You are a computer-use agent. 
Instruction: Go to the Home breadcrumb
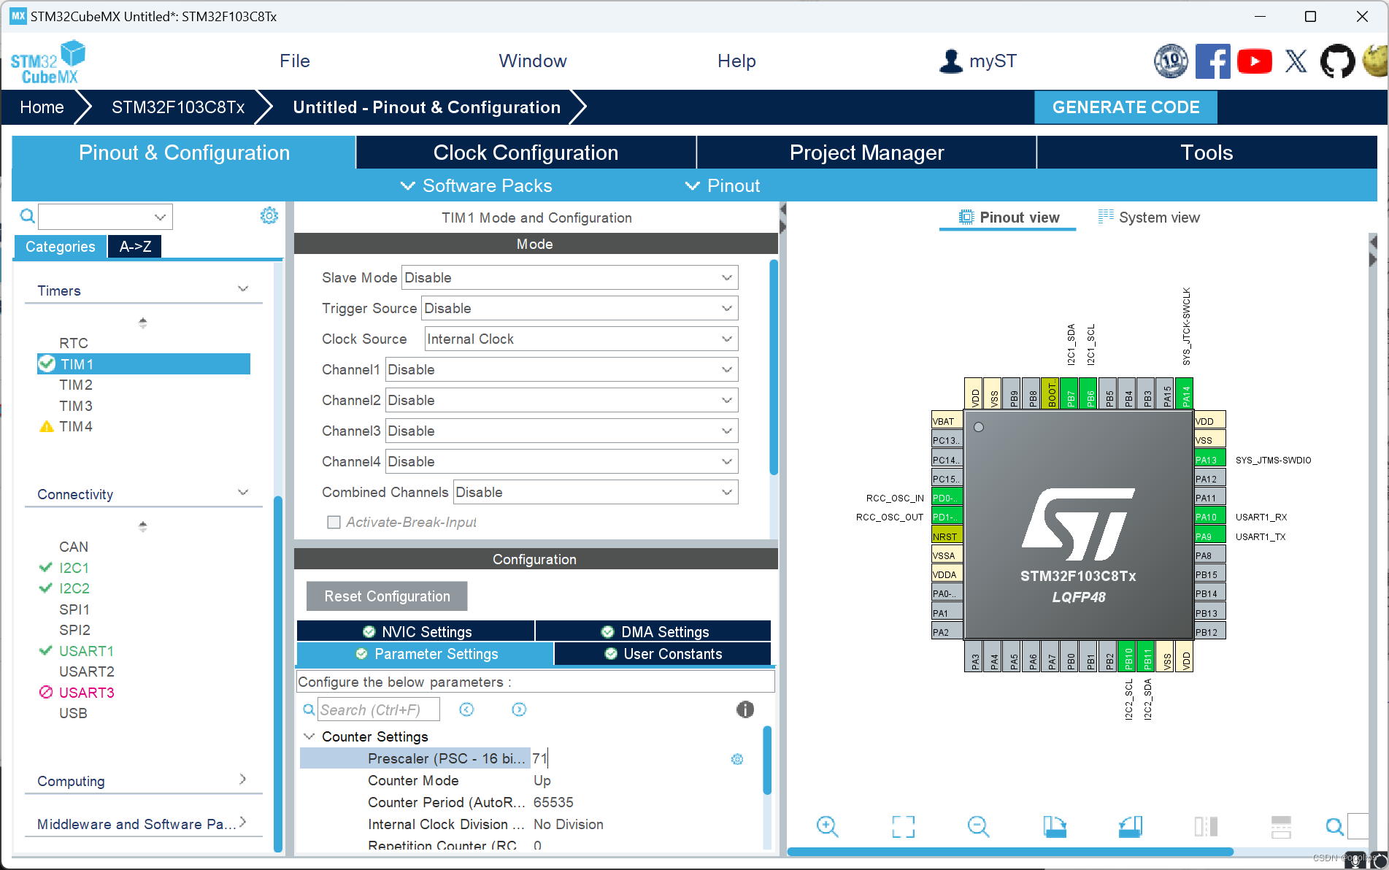pyautogui.click(x=42, y=107)
